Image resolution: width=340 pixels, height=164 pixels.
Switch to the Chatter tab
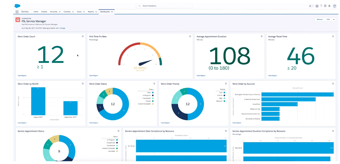click(x=44, y=12)
